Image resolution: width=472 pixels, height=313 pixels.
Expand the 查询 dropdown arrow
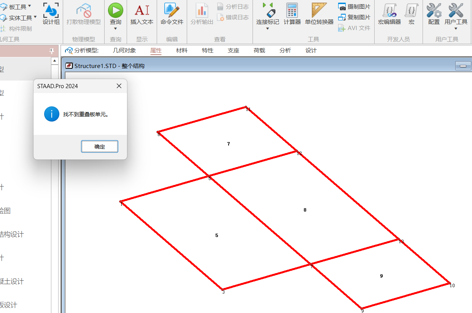[116, 29]
